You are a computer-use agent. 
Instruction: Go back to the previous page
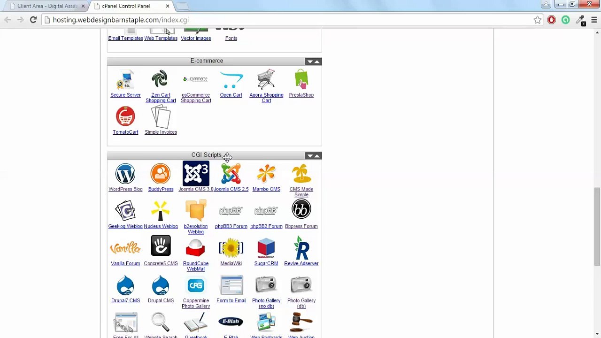pos(8,20)
